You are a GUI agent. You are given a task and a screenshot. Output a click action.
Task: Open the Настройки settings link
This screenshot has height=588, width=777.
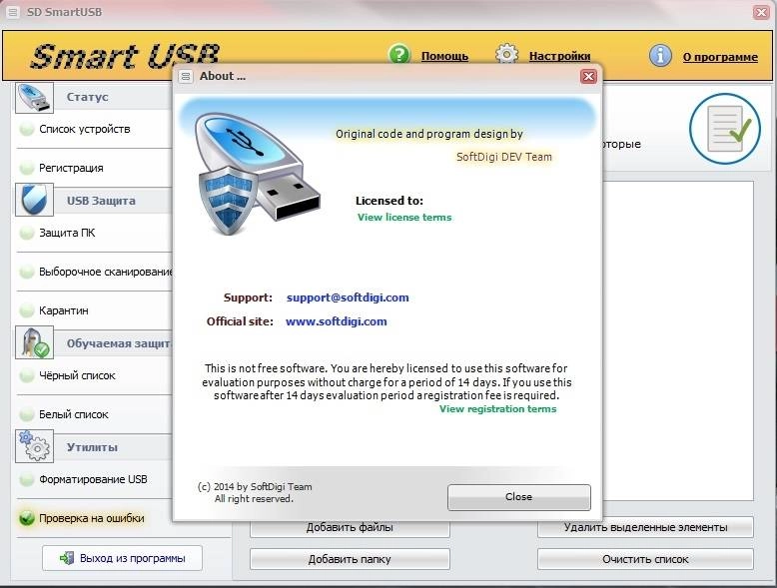559,56
